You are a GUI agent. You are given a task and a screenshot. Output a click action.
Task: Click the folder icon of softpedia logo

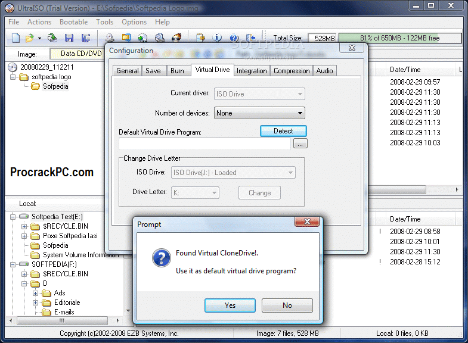24,77
